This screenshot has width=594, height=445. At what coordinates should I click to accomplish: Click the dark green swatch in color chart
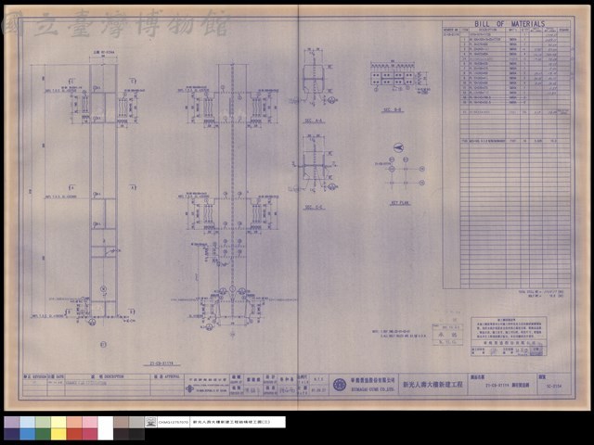(x=44, y=434)
